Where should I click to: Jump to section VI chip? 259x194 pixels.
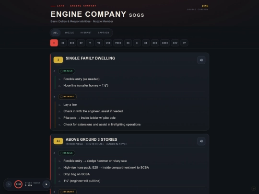click(x=99, y=43)
